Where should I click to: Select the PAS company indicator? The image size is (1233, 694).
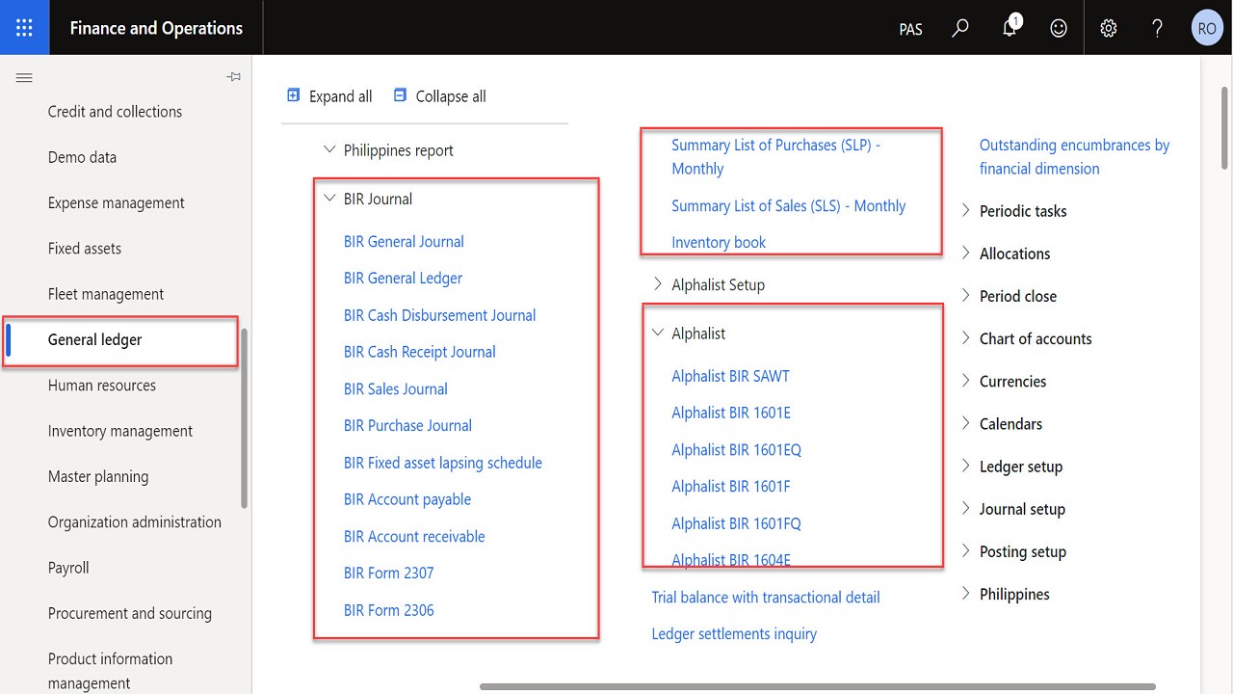910,29
